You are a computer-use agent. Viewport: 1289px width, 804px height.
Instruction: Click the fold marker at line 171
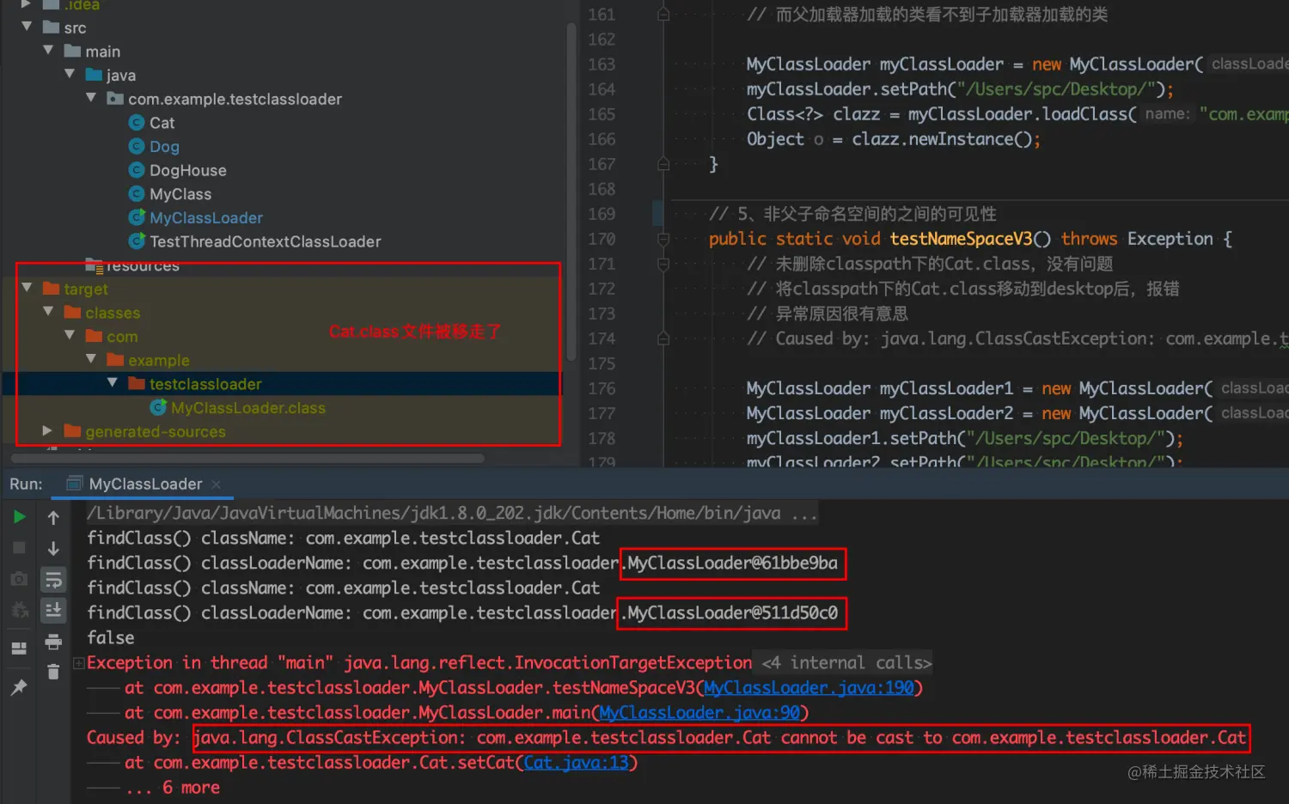pyautogui.click(x=663, y=264)
